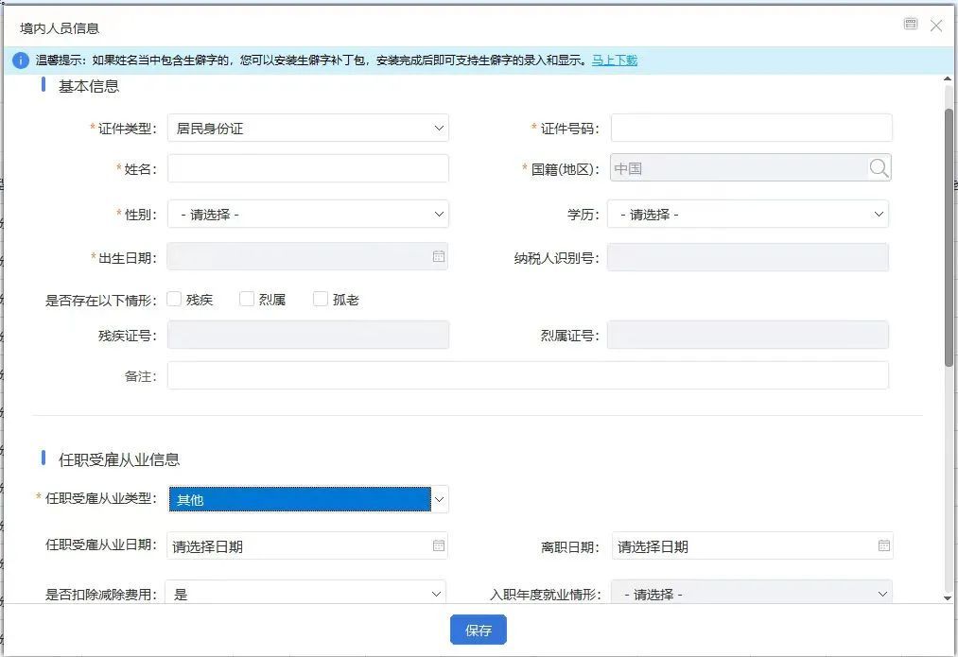Viewport: 958px width, 657px height.
Task: Open the 证件类型 dropdown
Action: pos(308,129)
